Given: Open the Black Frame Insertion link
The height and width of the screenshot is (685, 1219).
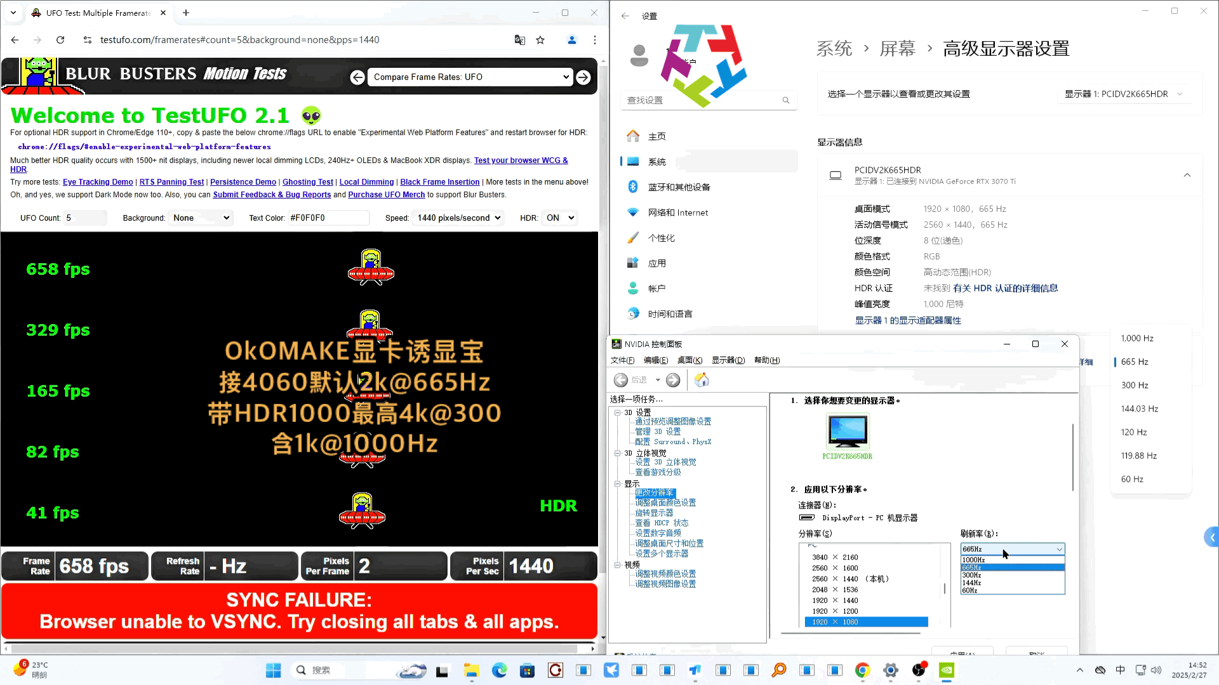Looking at the screenshot, I should point(440,182).
